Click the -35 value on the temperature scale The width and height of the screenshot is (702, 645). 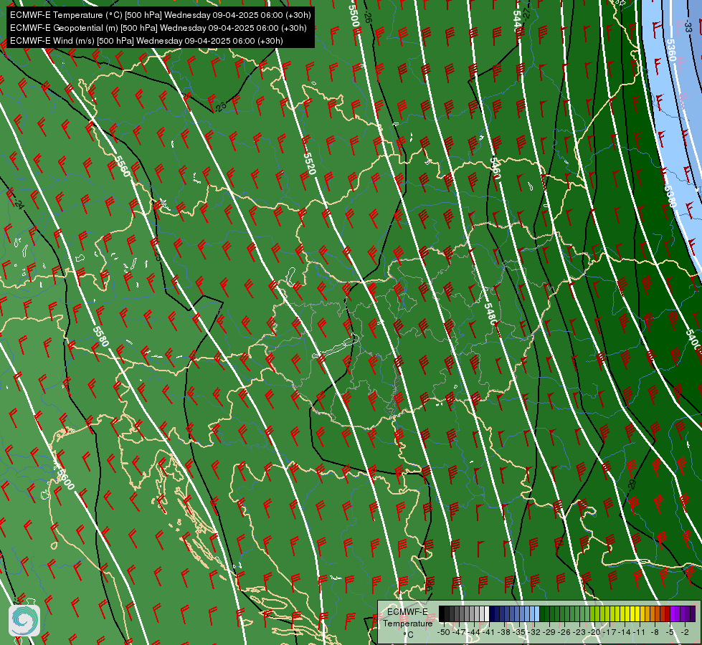(519, 632)
